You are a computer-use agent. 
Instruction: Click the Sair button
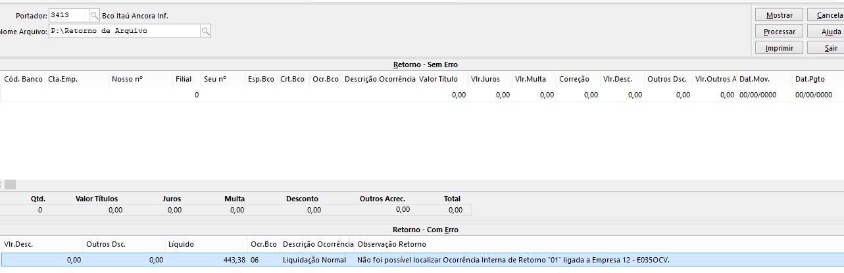826,48
